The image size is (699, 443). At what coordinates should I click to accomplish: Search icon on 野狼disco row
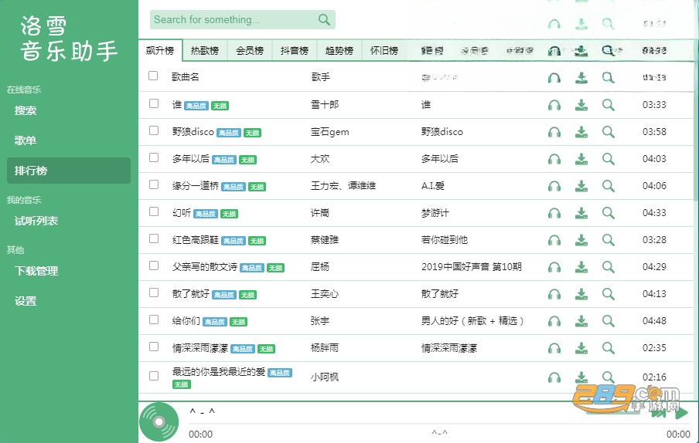coord(608,132)
